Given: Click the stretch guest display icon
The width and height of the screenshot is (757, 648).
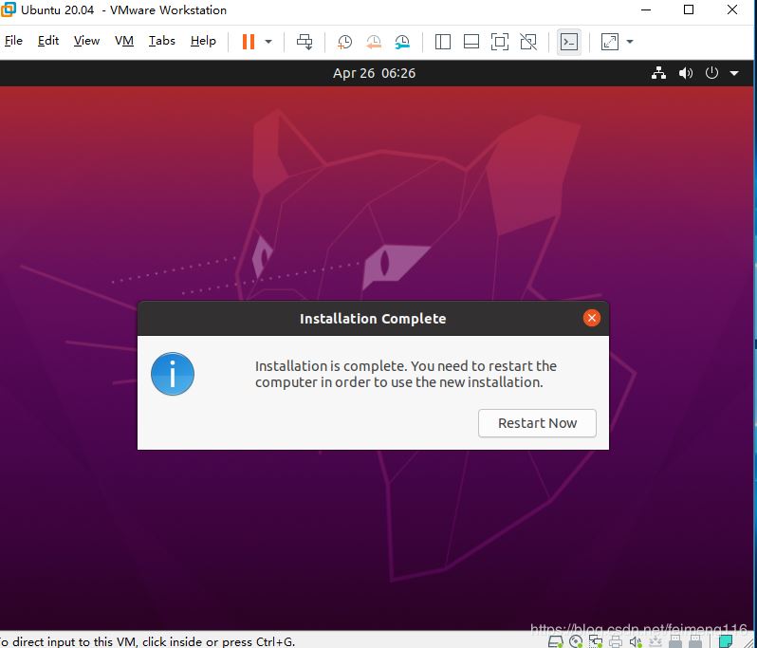Looking at the screenshot, I should 610,42.
